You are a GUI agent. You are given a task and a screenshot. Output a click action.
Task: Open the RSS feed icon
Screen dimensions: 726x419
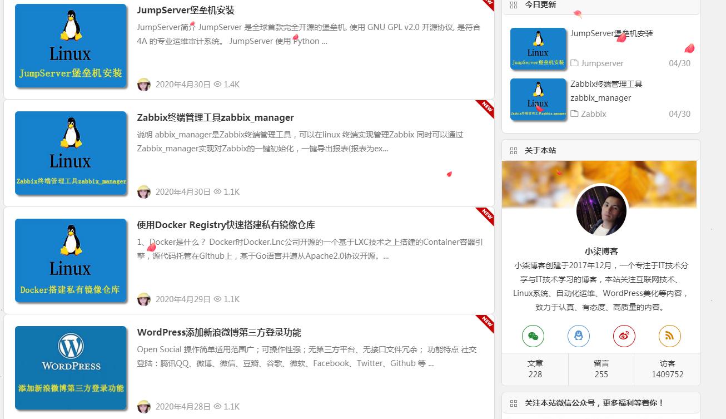pyautogui.click(x=669, y=336)
